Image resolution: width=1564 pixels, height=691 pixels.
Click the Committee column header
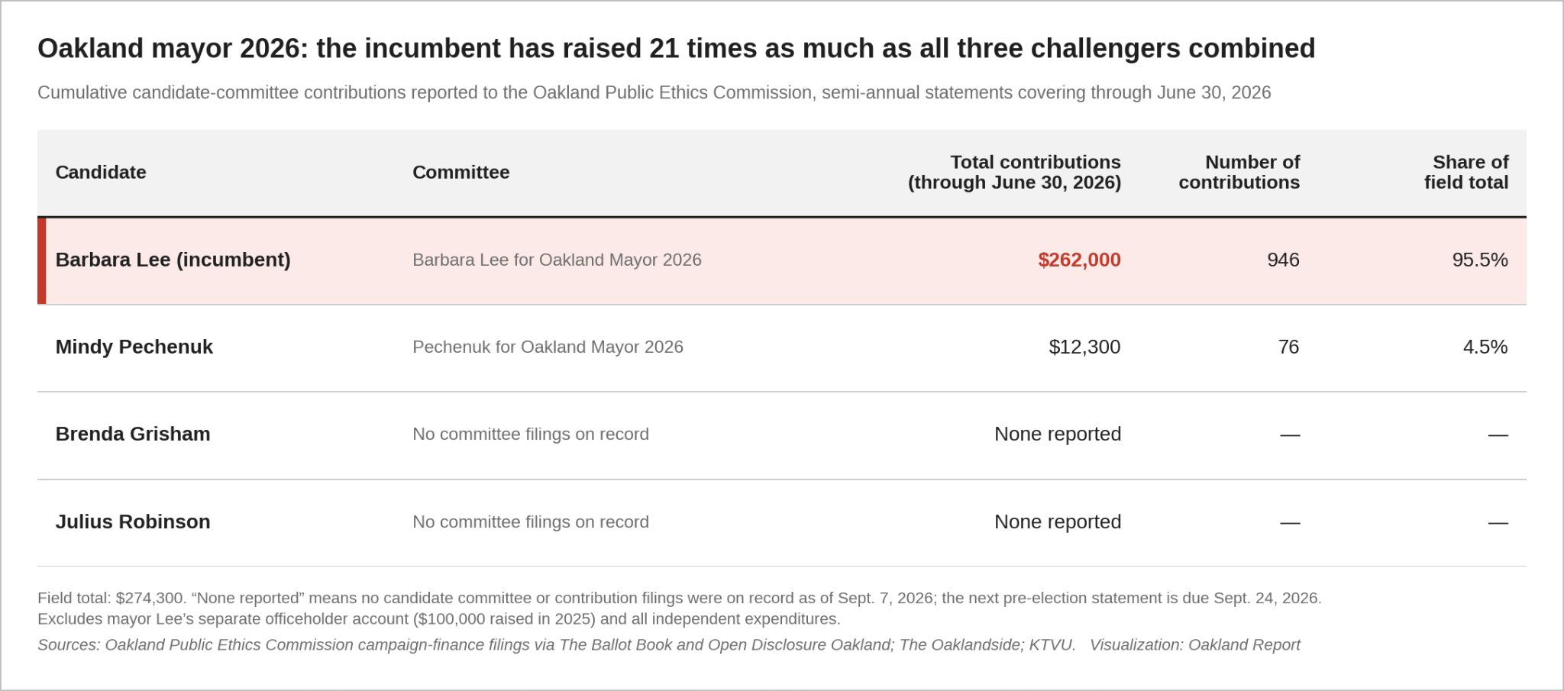tap(460, 173)
